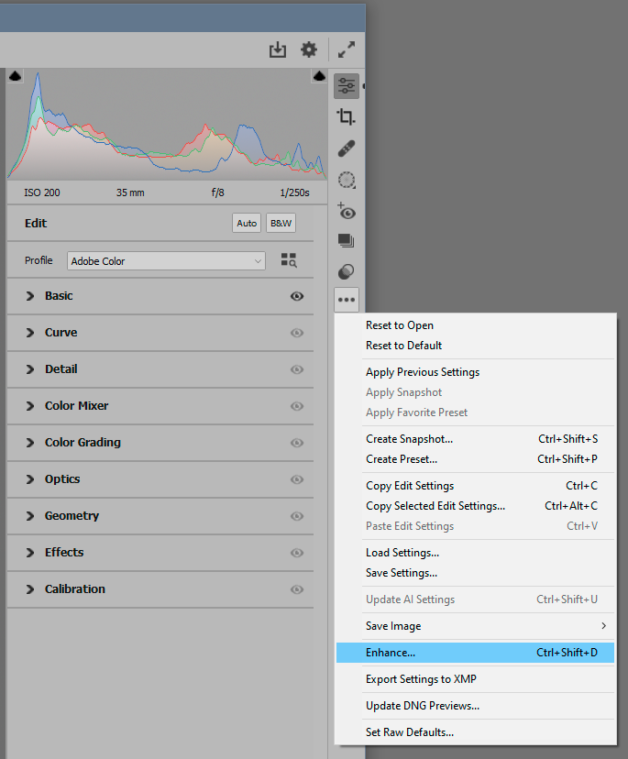Toggle the Color Grading eye icon
Viewport: 628px width, 759px height.
[x=296, y=443]
